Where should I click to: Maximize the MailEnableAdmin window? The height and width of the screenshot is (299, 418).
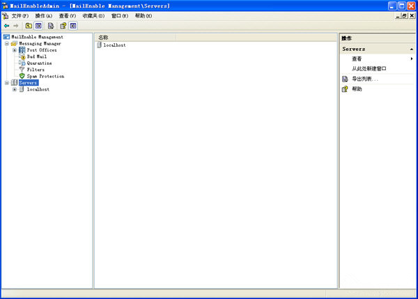tap(402, 6)
